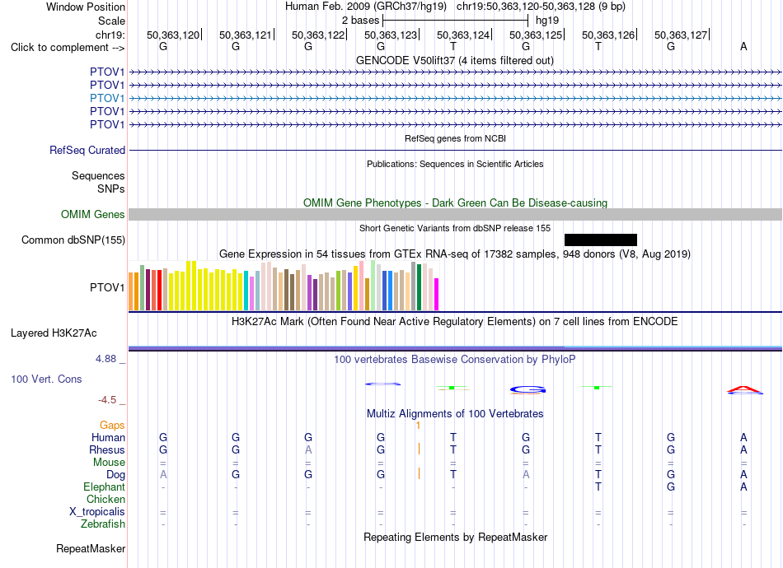Click the light green bar in GTEx chart

[x=373, y=286]
